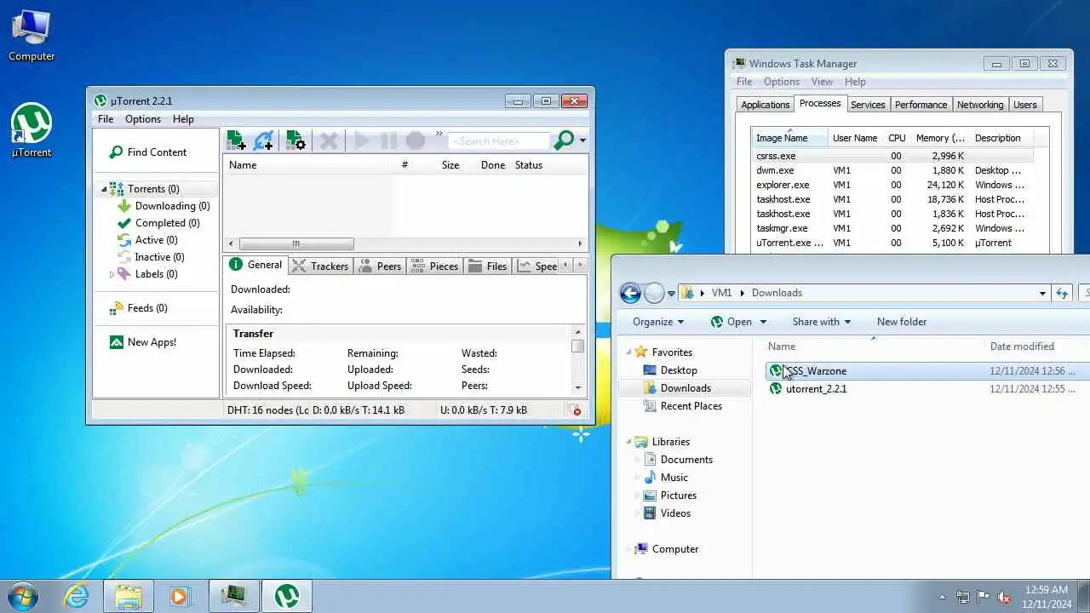The width and height of the screenshot is (1090, 613).
Task: Expand the toolbar overflow chevron in uTorrent
Action: [x=439, y=134]
